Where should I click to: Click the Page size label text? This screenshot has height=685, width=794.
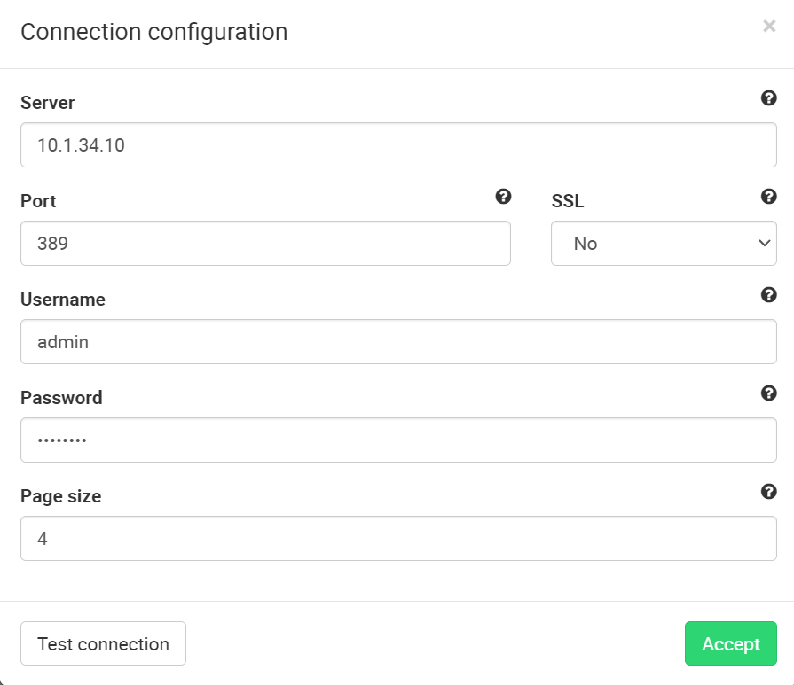point(61,496)
